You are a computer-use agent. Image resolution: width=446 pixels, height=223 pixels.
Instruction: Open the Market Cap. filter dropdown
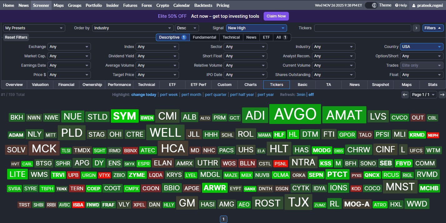[69, 56]
